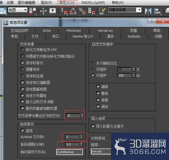Select the 仅维护 天 radio button
The image size is (169, 160).
click(93, 69)
